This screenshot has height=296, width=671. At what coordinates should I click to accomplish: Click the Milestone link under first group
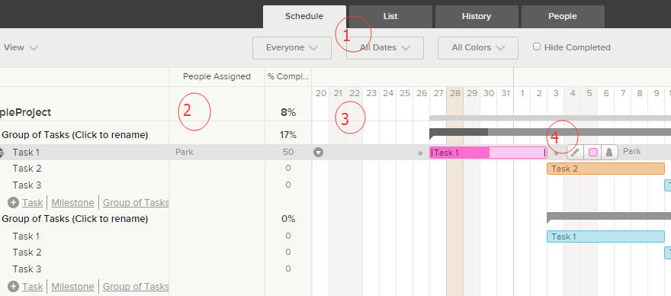[72, 203]
